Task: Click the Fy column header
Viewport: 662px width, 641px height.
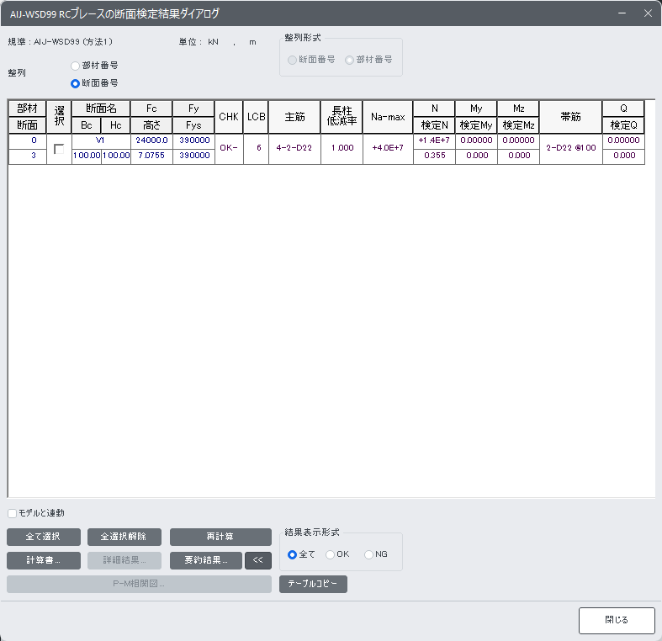Action: [x=193, y=109]
